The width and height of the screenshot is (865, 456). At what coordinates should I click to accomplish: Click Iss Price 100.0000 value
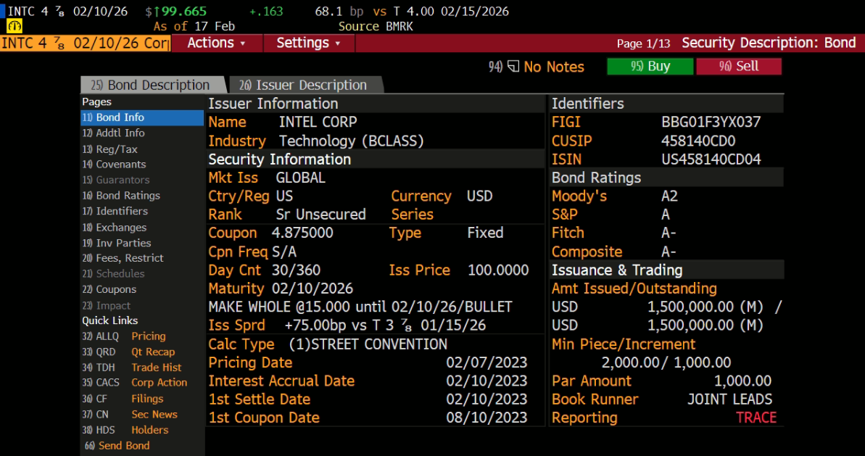pos(498,270)
